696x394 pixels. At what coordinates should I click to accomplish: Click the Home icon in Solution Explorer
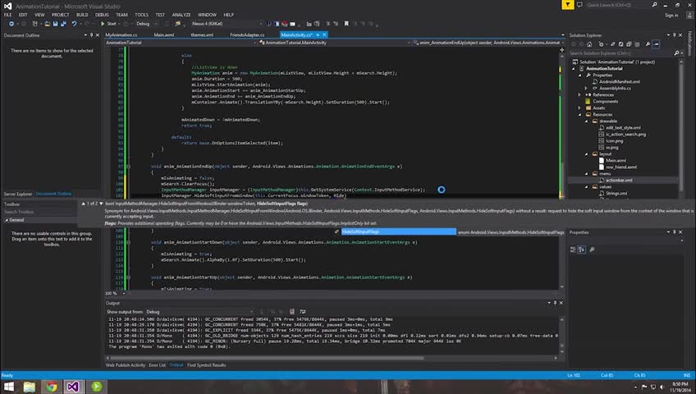point(589,44)
